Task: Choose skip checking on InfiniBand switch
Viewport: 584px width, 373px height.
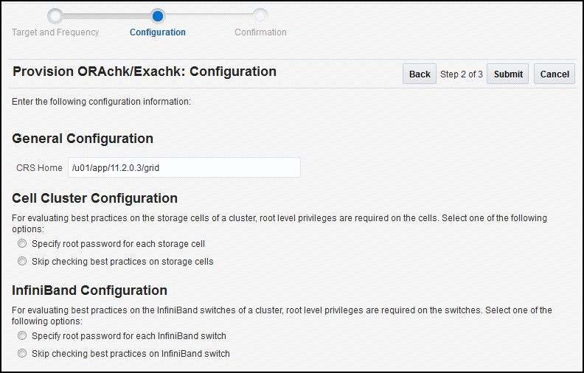Action: 23,353
